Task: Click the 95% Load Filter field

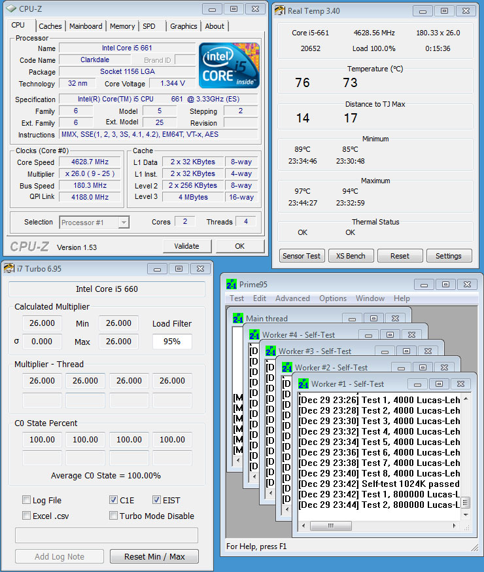Action: [172, 342]
